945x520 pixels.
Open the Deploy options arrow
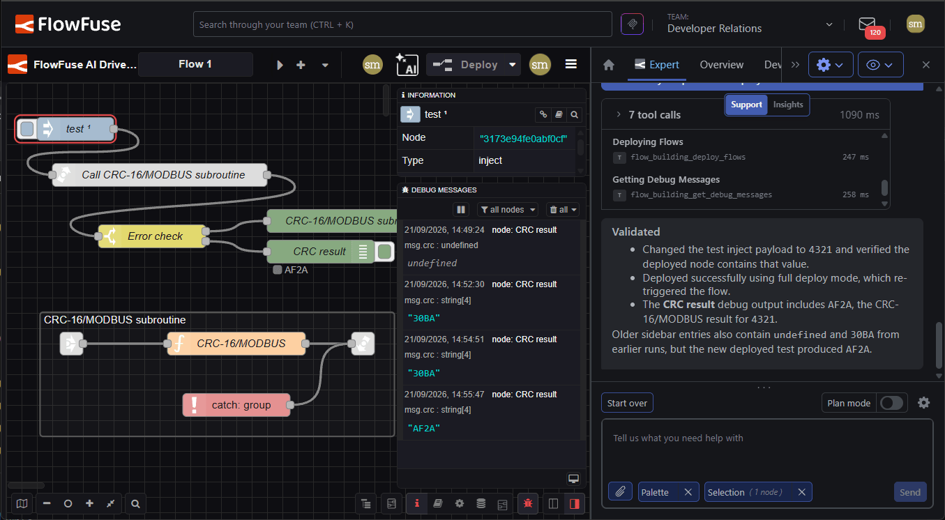point(513,65)
